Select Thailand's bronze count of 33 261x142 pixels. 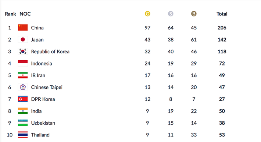tap(194, 135)
